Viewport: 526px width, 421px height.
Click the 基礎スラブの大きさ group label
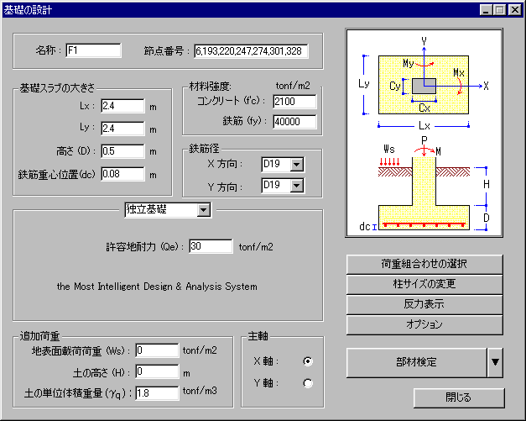click(57, 88)
